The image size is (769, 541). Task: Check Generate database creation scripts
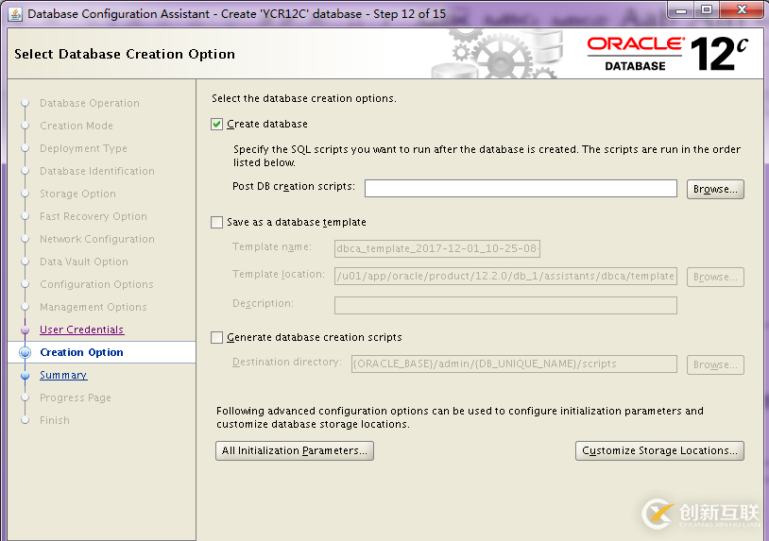coord(216,337)
